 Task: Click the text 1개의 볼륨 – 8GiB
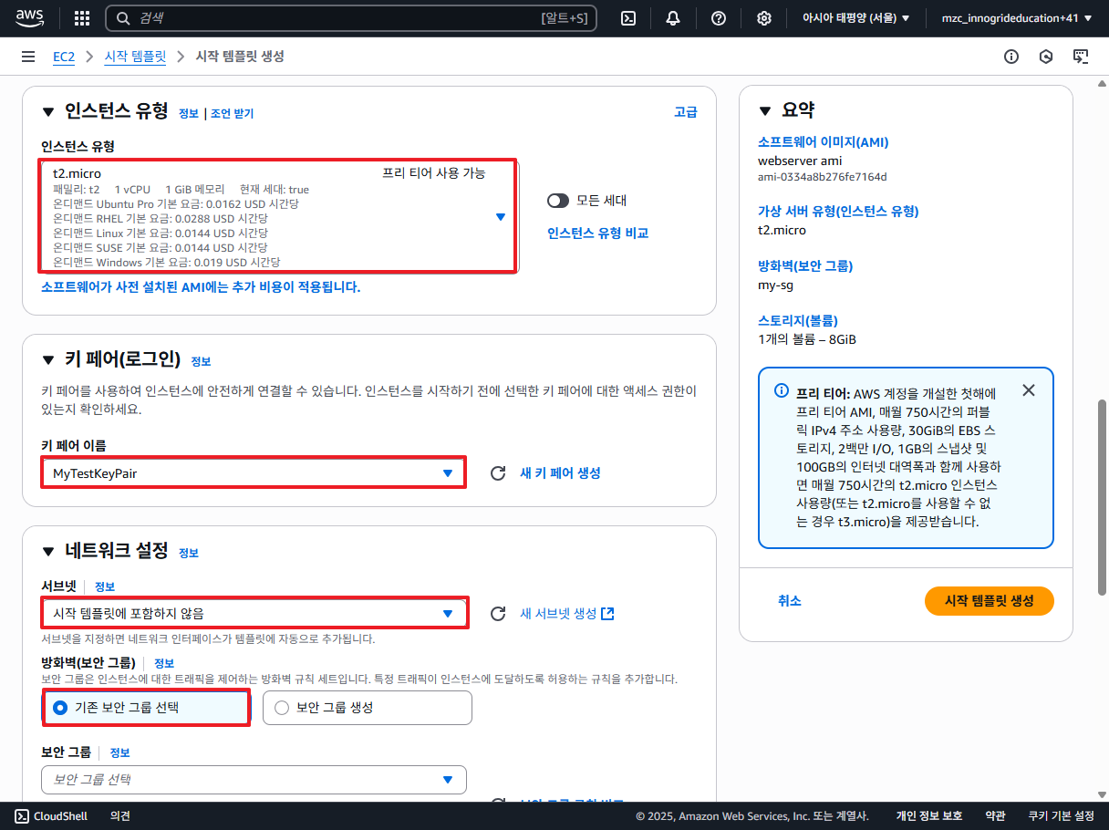click(x=807, y=339)
